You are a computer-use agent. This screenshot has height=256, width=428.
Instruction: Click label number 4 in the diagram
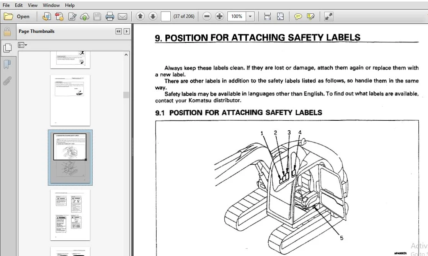tap(300, 132)
